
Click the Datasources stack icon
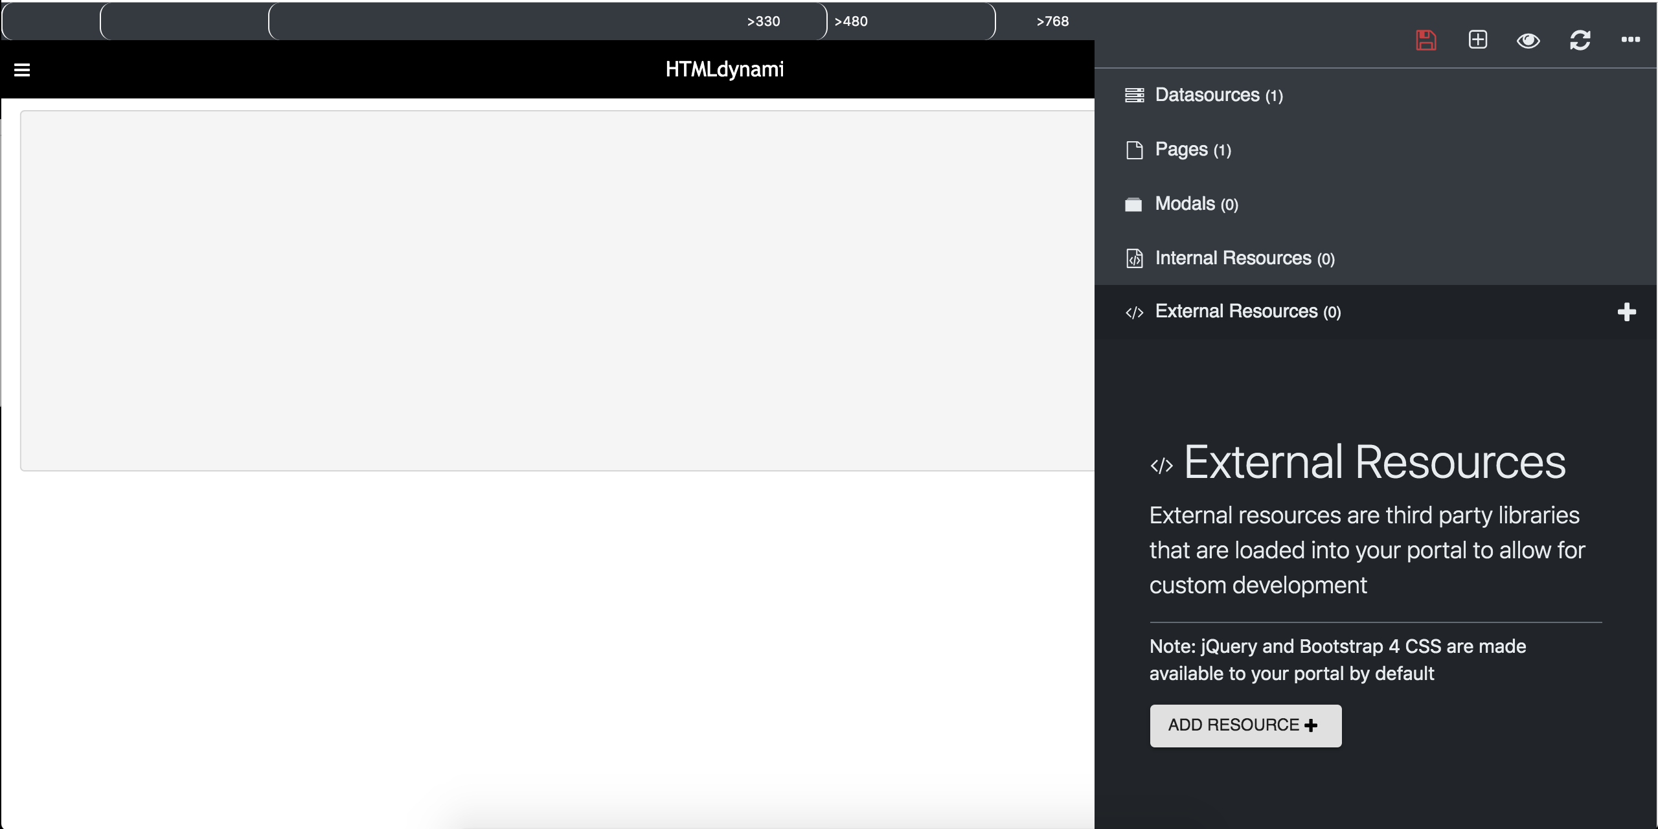pyautogui.click(x=1134, y=95)
